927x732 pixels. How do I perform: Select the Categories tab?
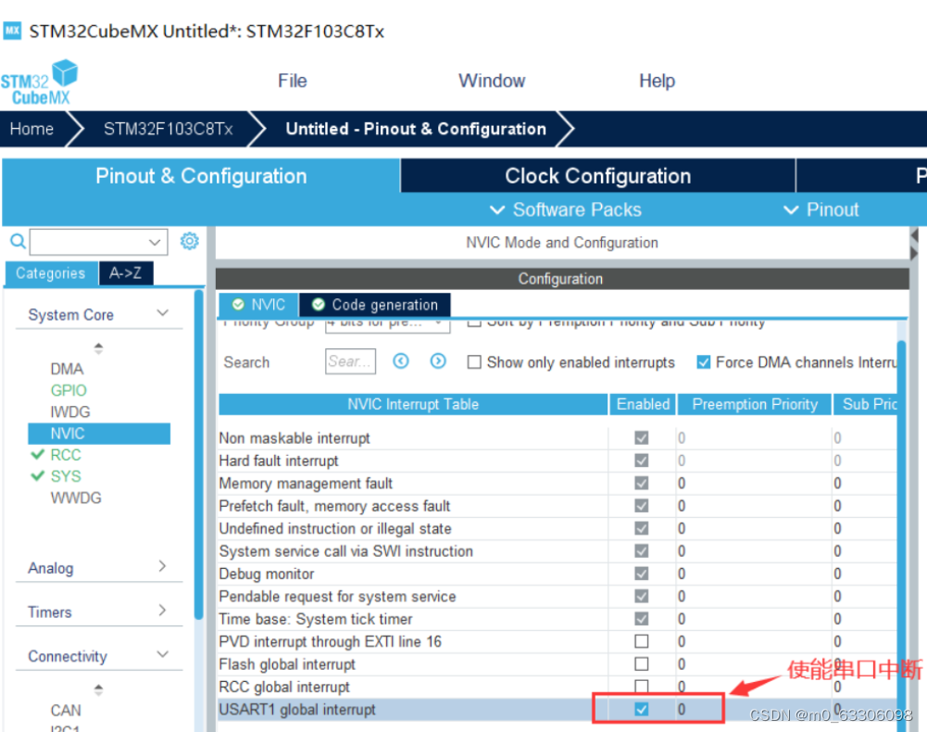click(51, 273)
